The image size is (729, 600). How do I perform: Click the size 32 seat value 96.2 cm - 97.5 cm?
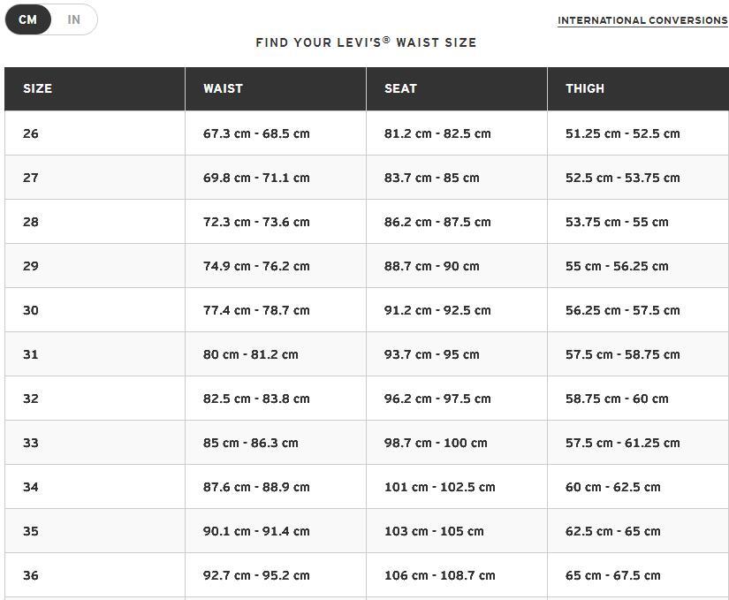point(437,399)
